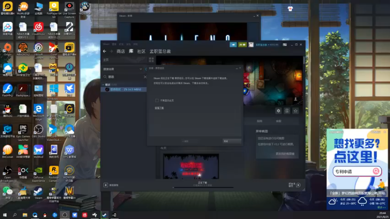Image resolution: width=390 pixels, height=219 pixels.
Task: Open BitComet desktop shortcut
Action: (x=8, y=151)
